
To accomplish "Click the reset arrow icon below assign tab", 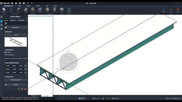I will pyautogui.click(x=6, y=23).
